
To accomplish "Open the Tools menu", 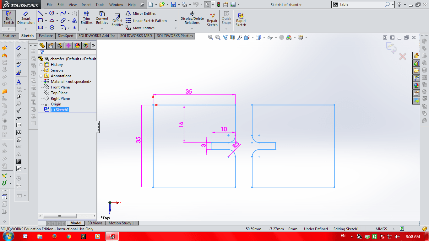I will pyautogui.click(x=100, y=5).
